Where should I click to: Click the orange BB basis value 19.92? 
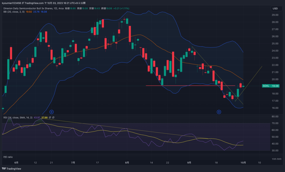tap(29, 12)
